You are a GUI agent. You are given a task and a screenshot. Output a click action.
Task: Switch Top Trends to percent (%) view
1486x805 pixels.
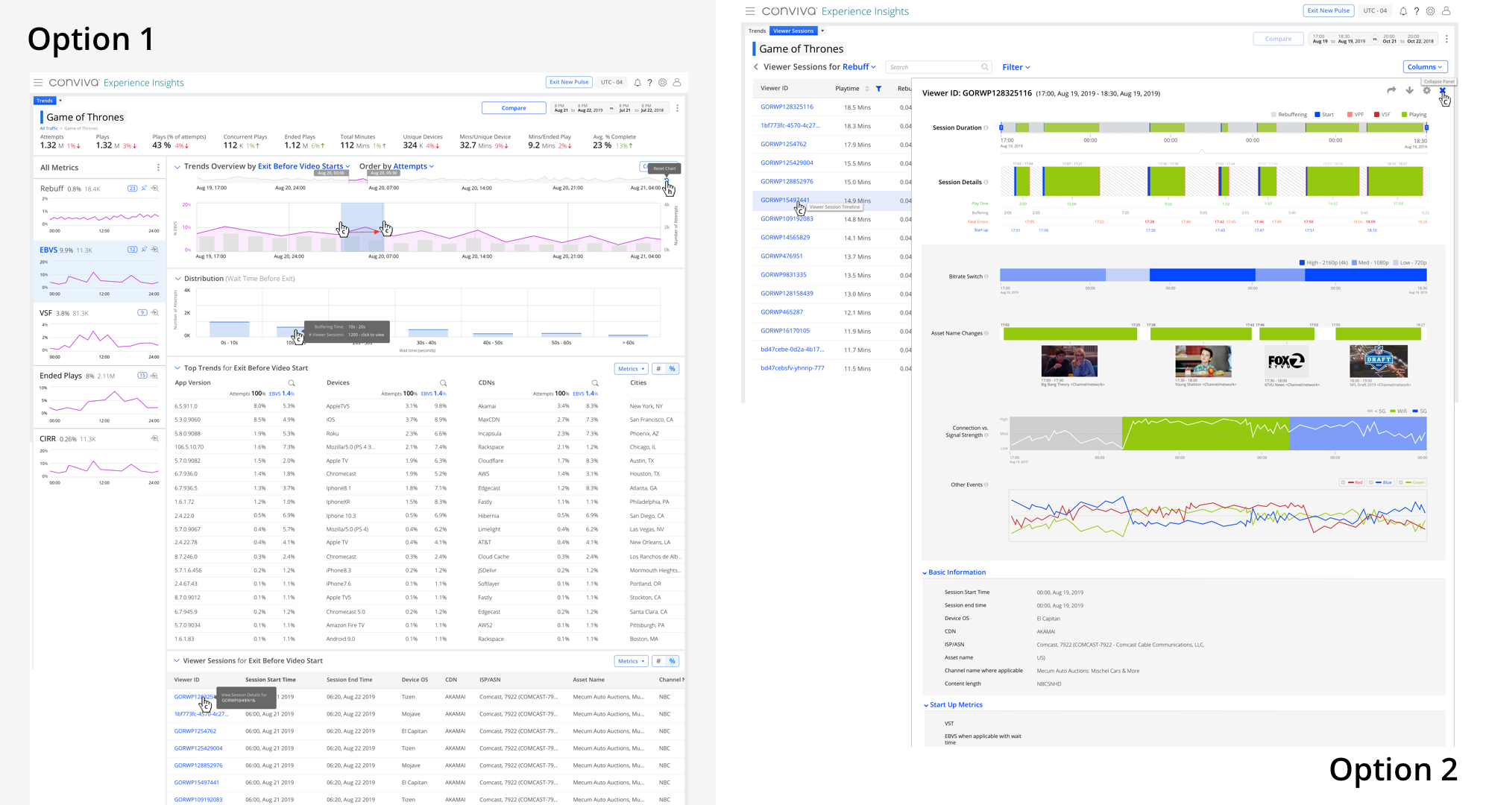pyautogui.click(x=673, y=369)
